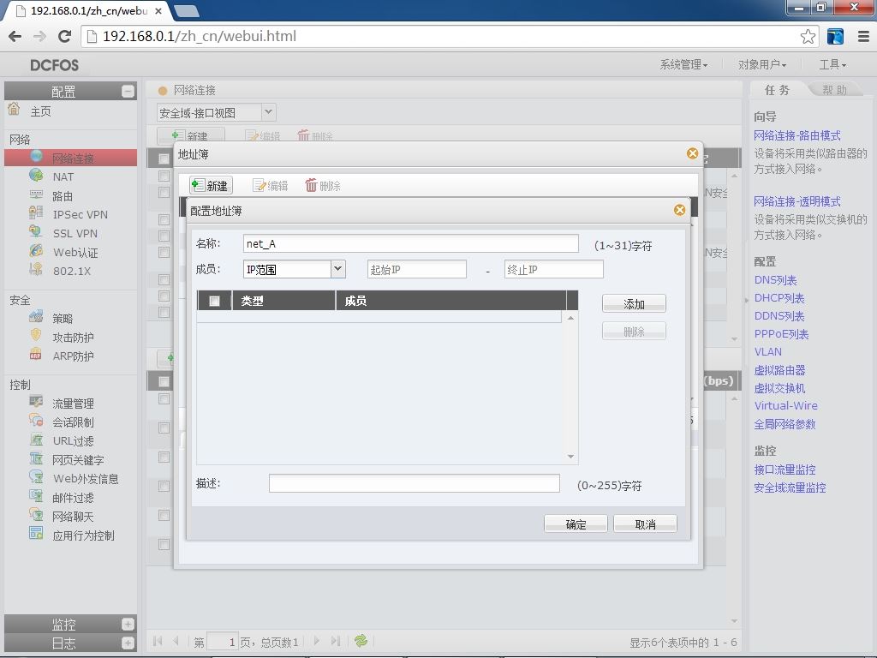Open the 网络连接-透明模式 wizard link
This screenshot has height=658, width=877.
point(797,201)
